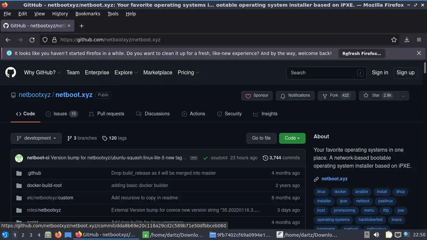427x240 pixels.
Task: Open the File menu
Action: click(x=7, y=14)
